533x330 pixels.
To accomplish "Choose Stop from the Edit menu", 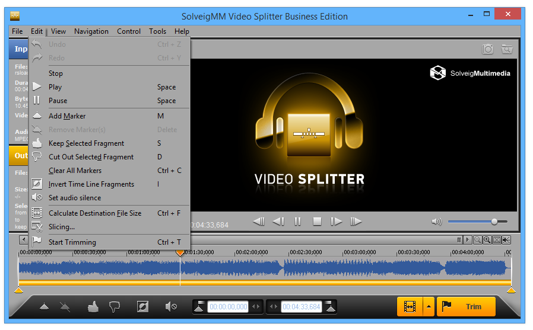I will point(109,73).
